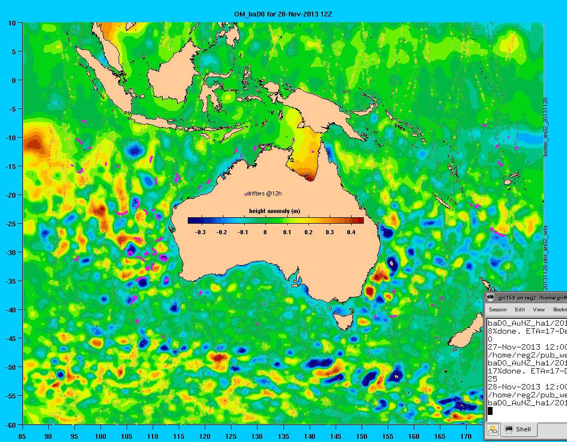Click the '0.2' colorbar tick label
This screenshot has width=567, height=442.
tap(308, 232)
